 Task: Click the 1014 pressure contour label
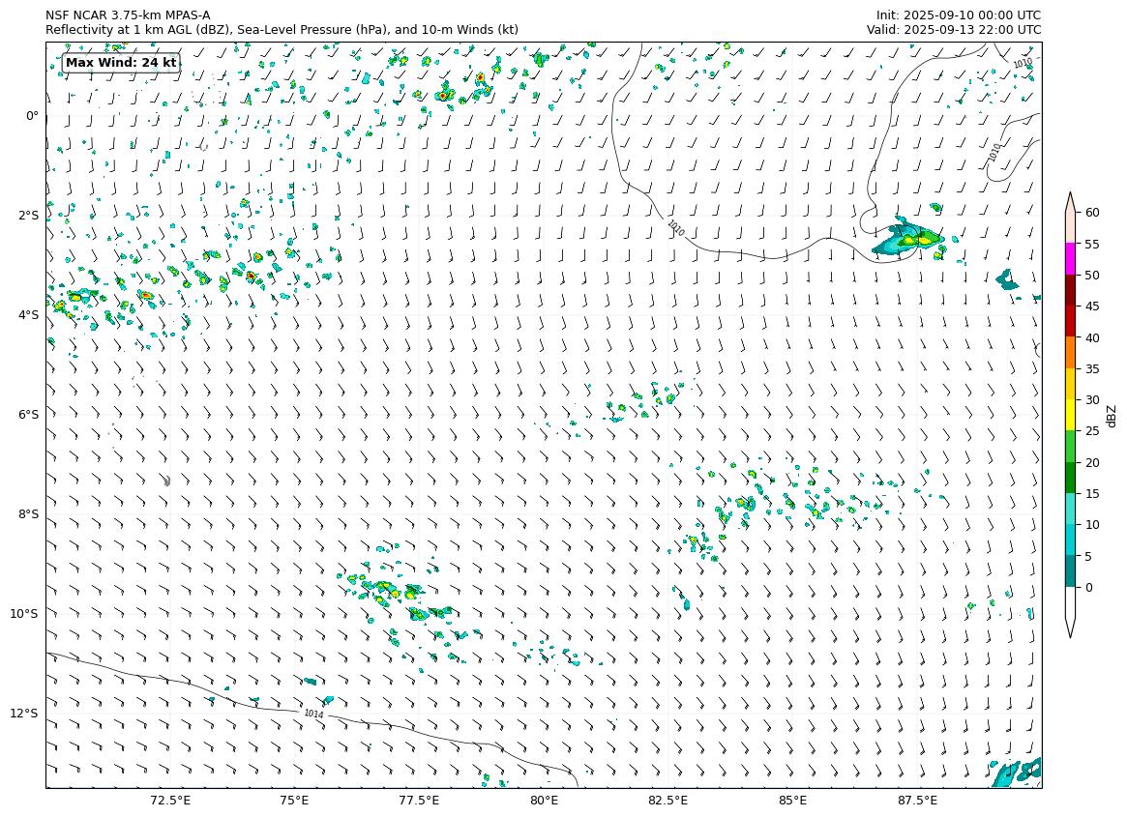(x=313, y=714)
